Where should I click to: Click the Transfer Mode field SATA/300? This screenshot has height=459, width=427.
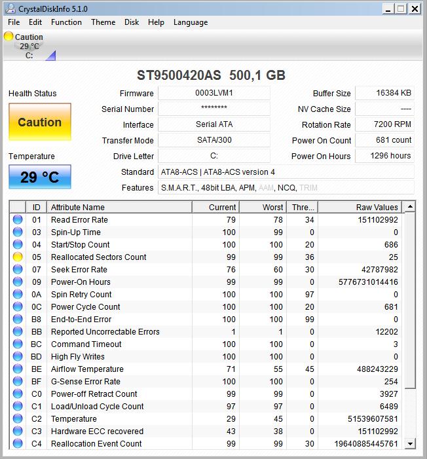tap(214, 140)
